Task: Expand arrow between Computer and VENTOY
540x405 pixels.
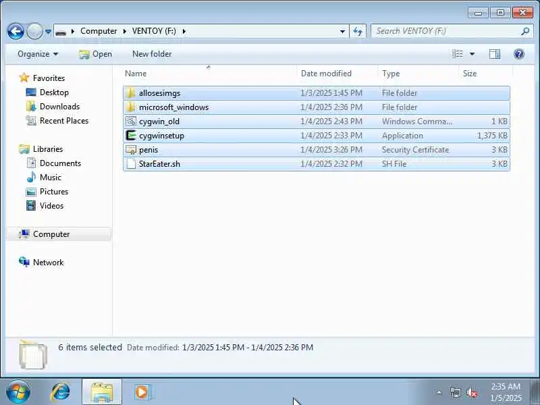Action: [x=125, y=31]
